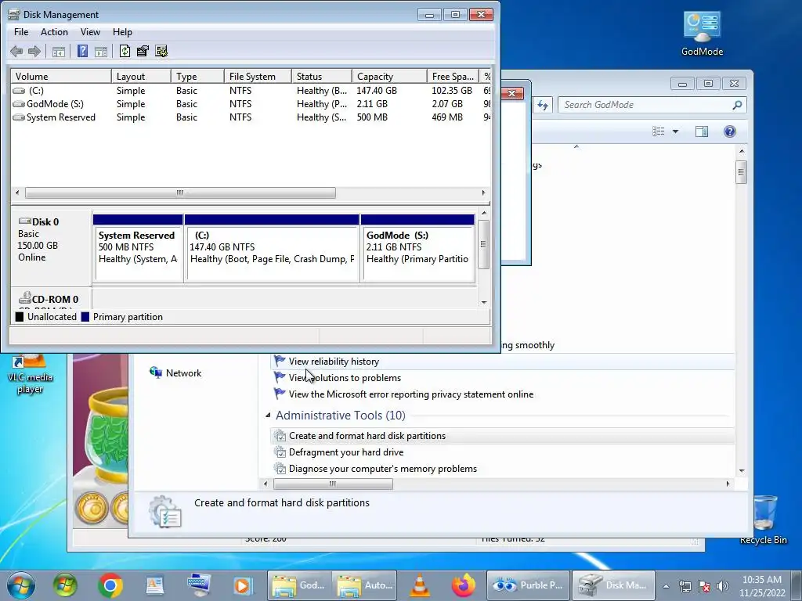Toggle Show/Hide Action Pane toolbar icon

[x=101, y=51]
